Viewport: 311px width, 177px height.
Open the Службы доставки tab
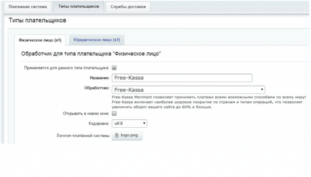point(128,7)
